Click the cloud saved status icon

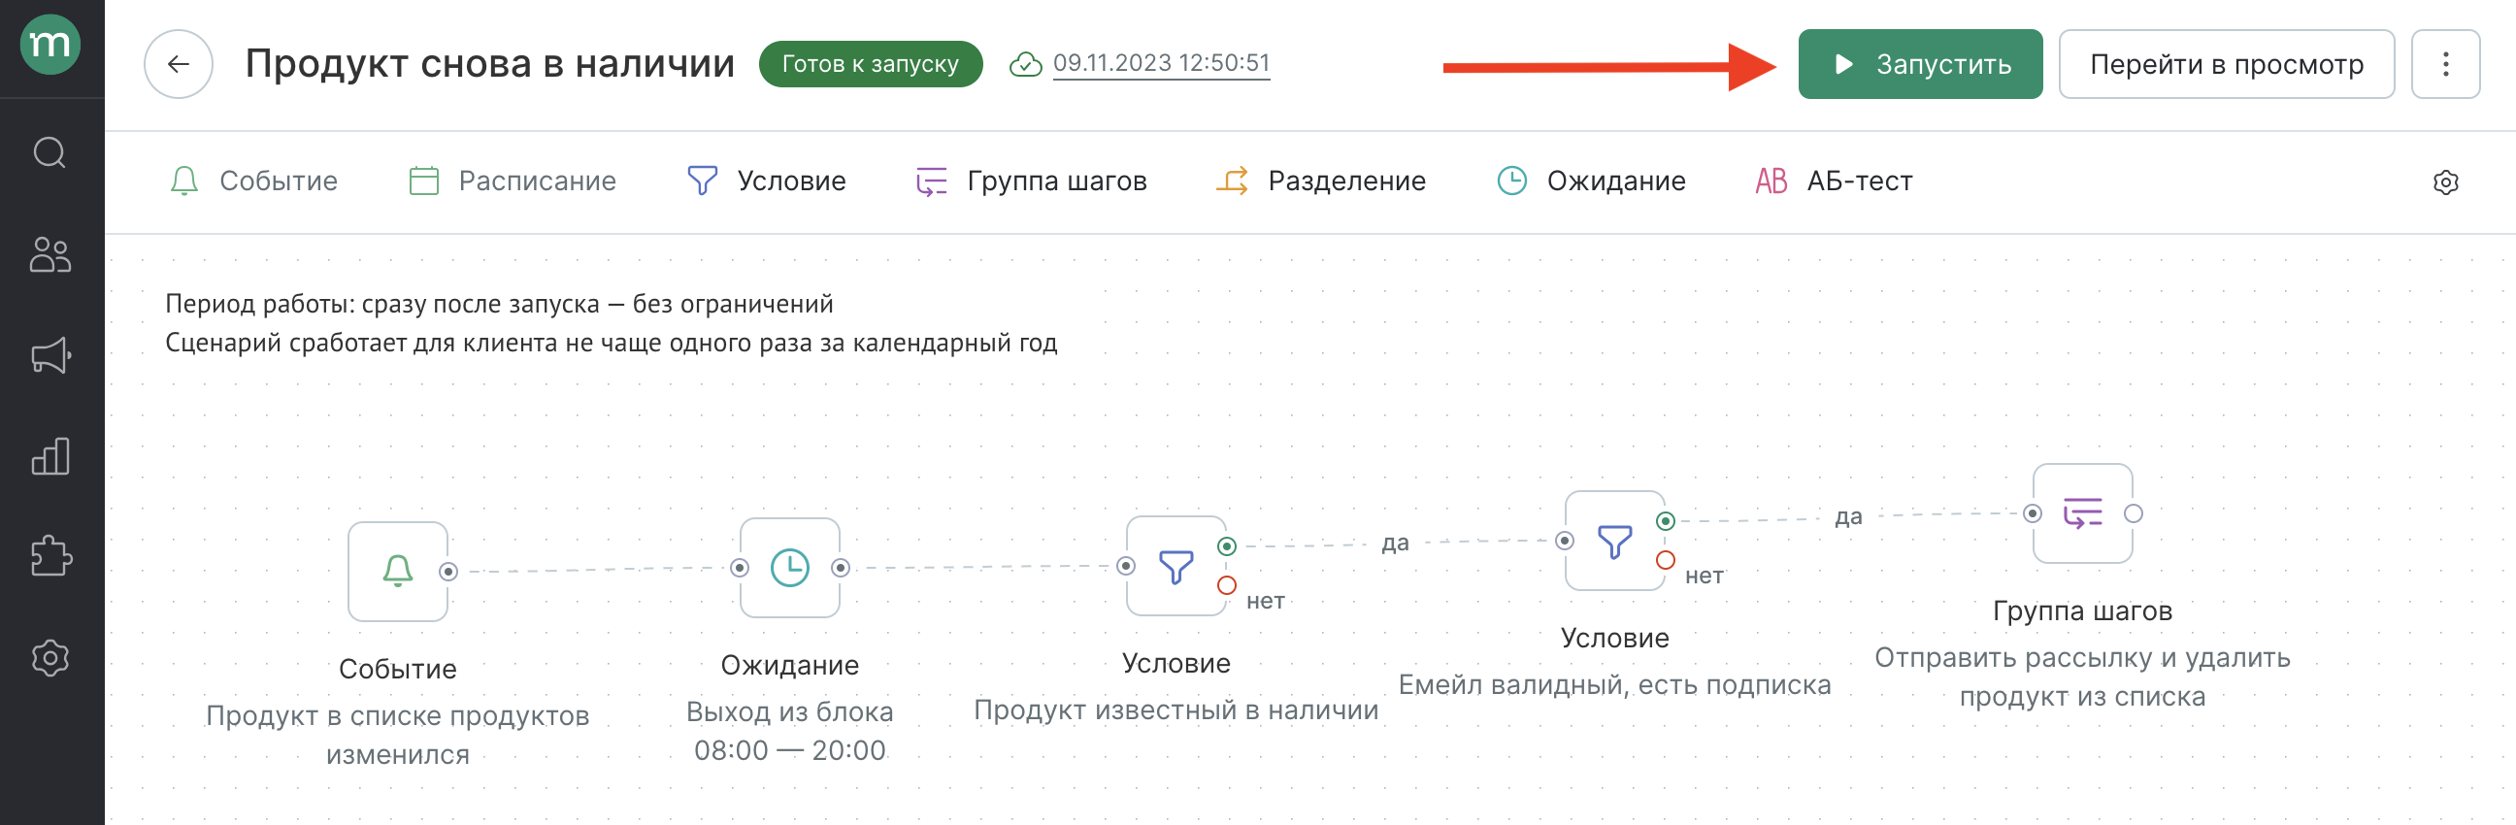[x=1026, y=64]
